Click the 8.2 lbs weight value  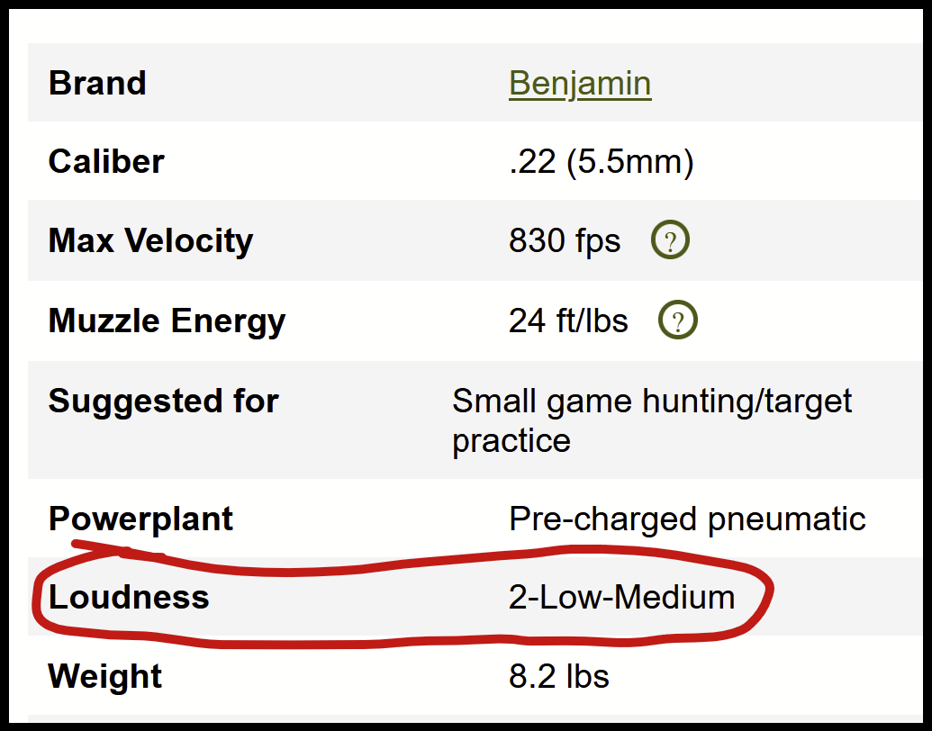558,676
